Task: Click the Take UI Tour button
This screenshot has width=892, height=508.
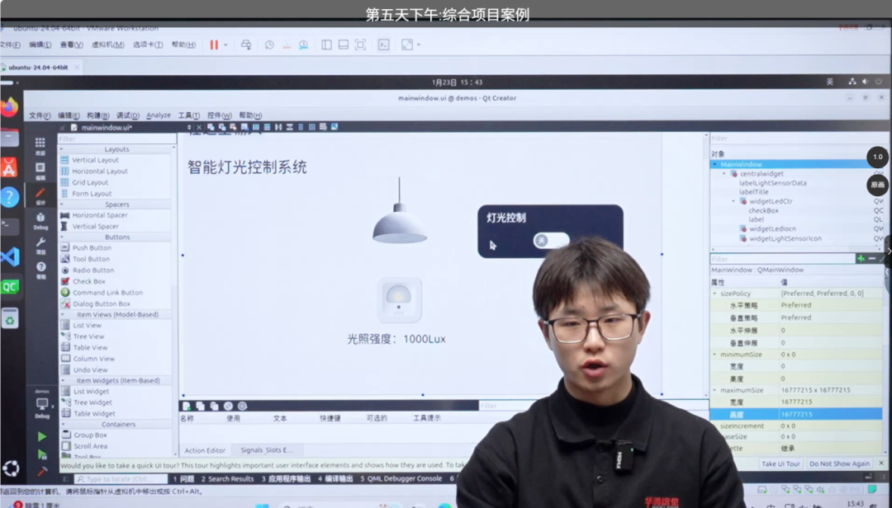Action: pyautogui.click(x=780, y=464)
